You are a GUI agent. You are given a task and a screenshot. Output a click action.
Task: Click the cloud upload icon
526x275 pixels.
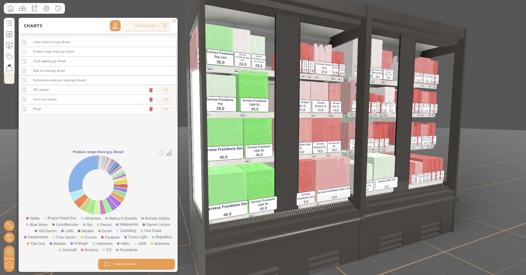point(22,8)
